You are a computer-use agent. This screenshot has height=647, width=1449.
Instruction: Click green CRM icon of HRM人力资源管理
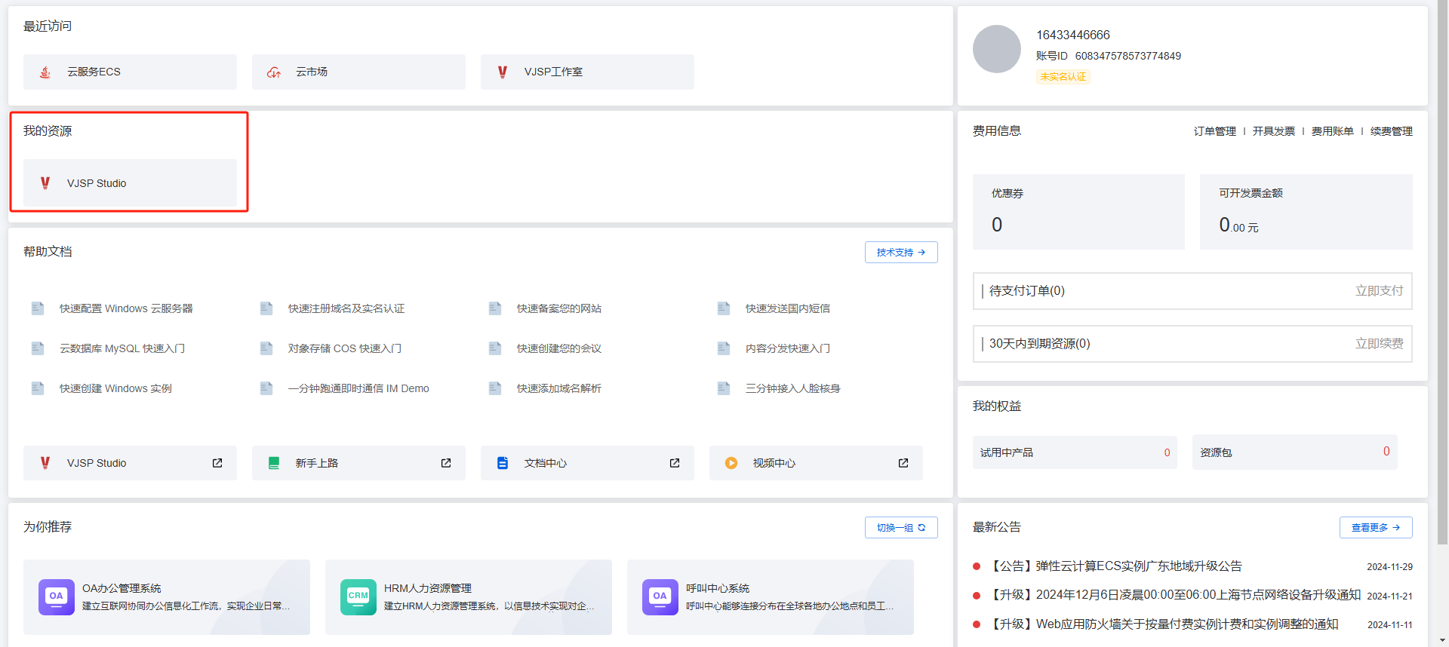358,597
